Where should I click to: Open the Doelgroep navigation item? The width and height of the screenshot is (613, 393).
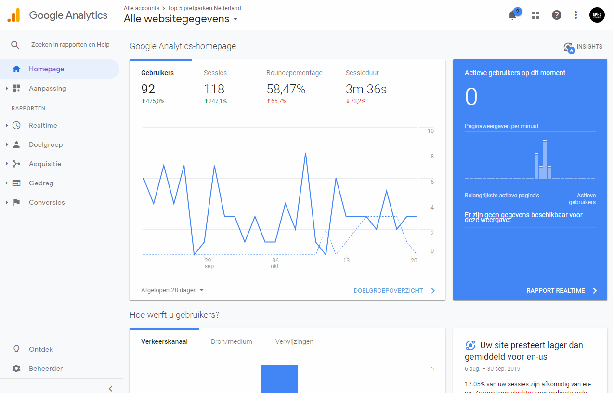(60, 144)
